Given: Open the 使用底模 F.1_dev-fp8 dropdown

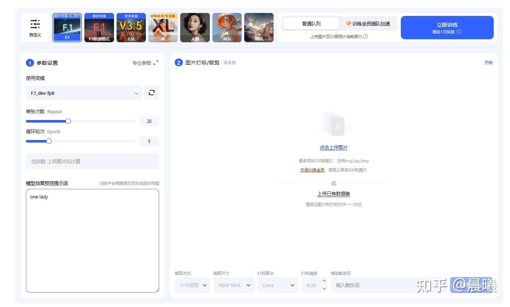Looking at the screenshot, I should 84,93.
